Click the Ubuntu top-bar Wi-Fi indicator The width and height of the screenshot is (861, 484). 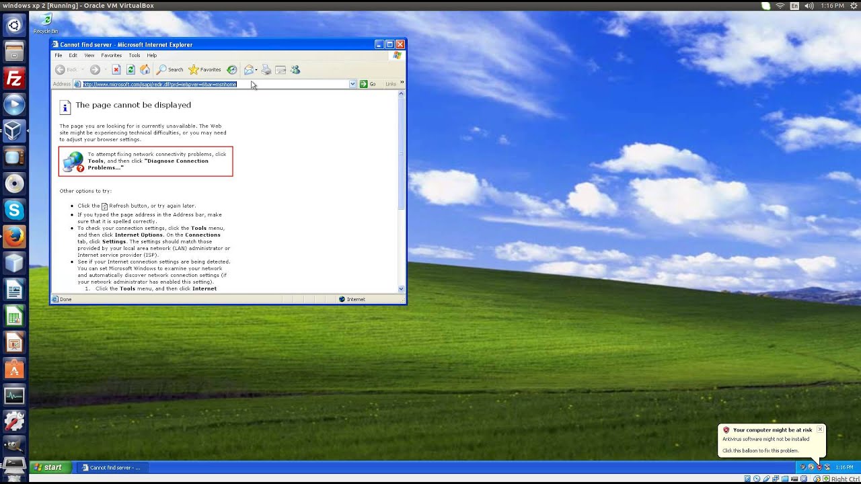coord(780,5)
